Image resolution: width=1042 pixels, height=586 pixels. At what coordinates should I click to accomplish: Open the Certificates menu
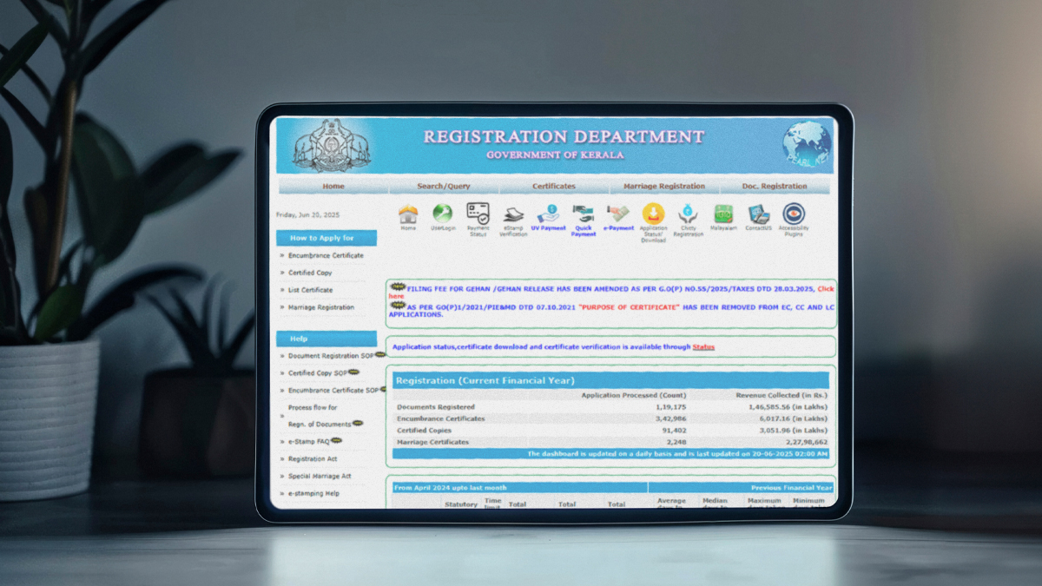point(554,186)
